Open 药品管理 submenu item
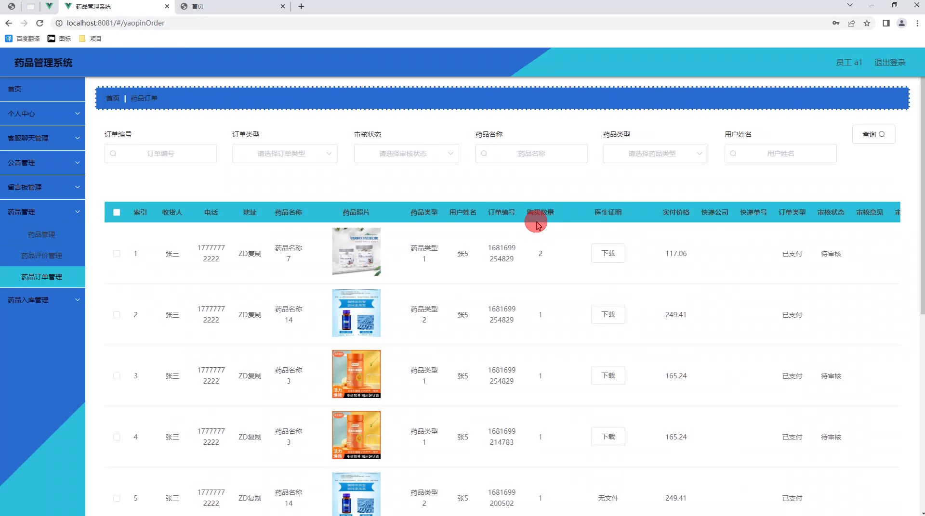Screen dimensions: 925x516 click(x=42, y=234)
